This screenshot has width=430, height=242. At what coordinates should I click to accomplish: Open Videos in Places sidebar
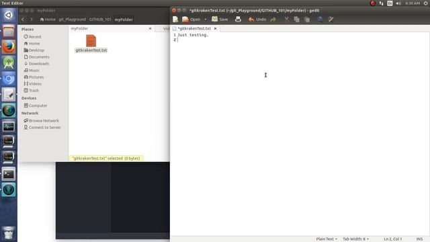click(x=33, y=83)
